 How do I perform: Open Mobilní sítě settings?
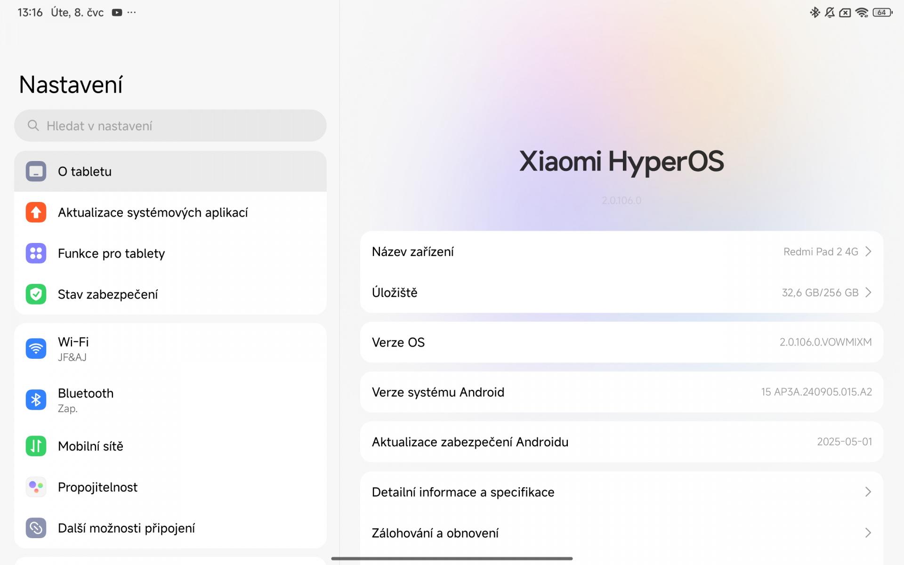(x=170, y=446)
